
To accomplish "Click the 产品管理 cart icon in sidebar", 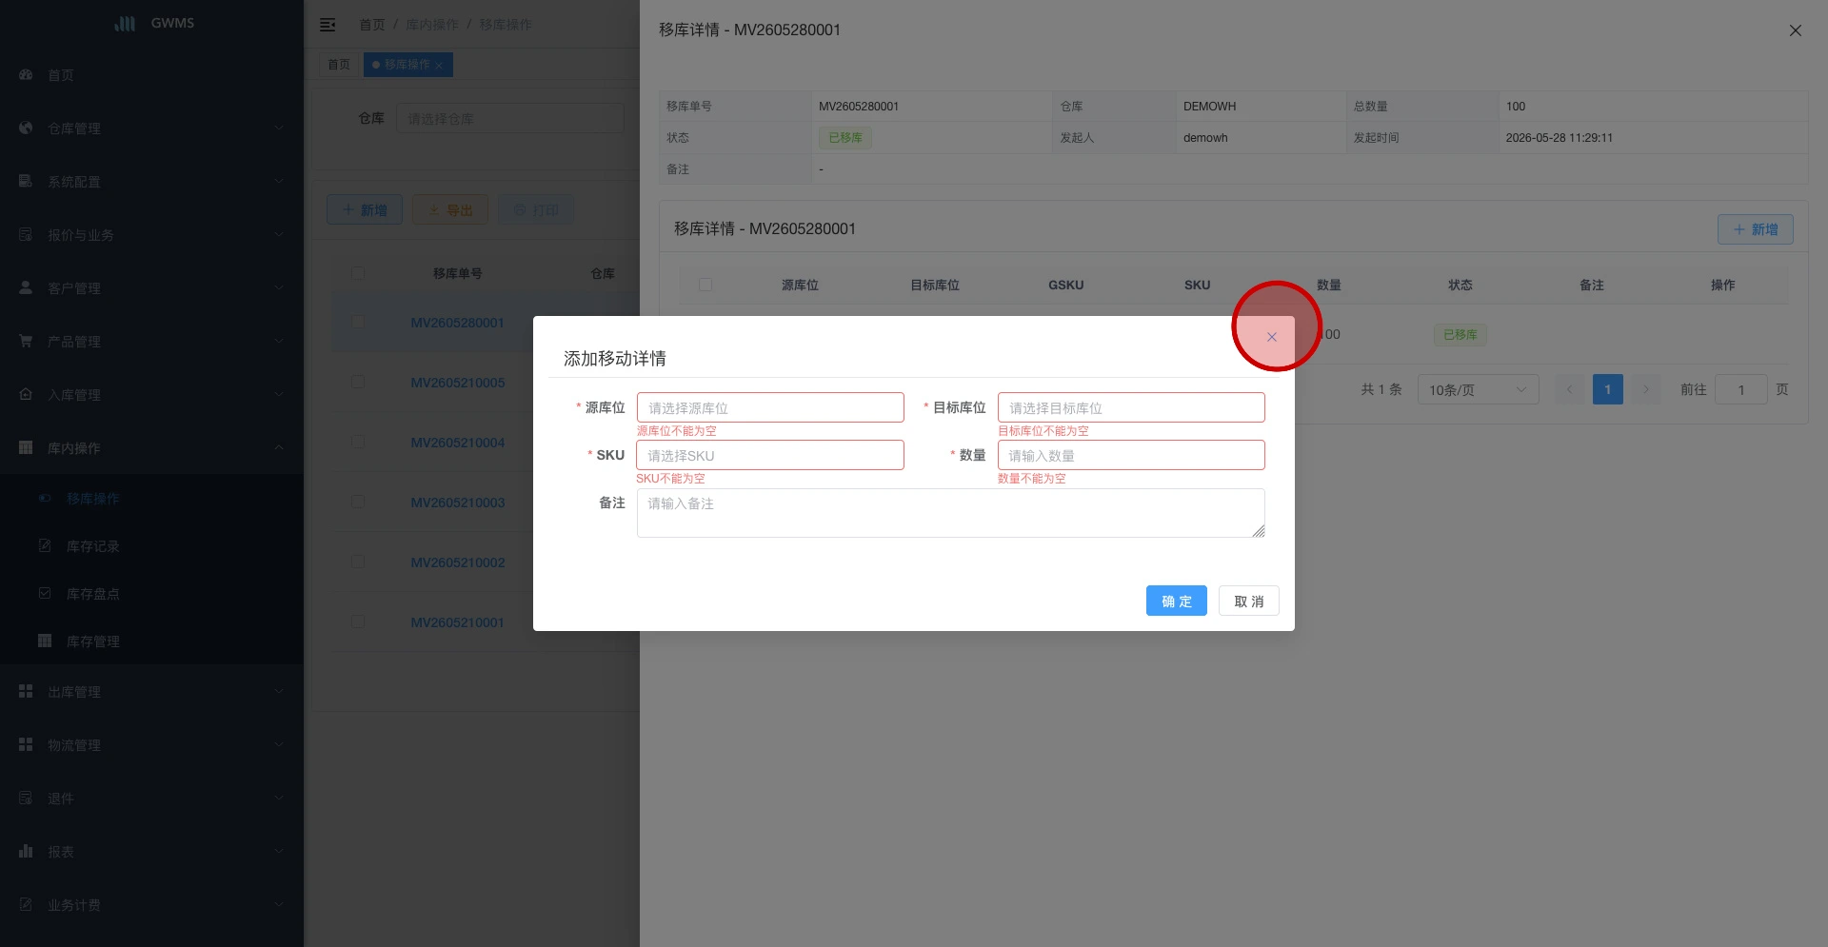I will click(26, 341).
